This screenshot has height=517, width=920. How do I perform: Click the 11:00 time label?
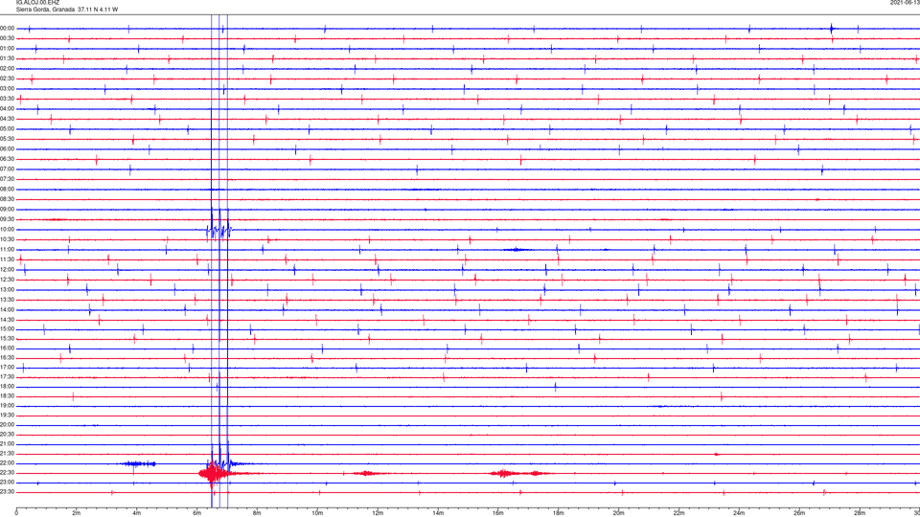(8, 250)
